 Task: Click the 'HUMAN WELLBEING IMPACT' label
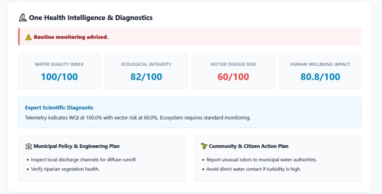click(x=320, y=64)
